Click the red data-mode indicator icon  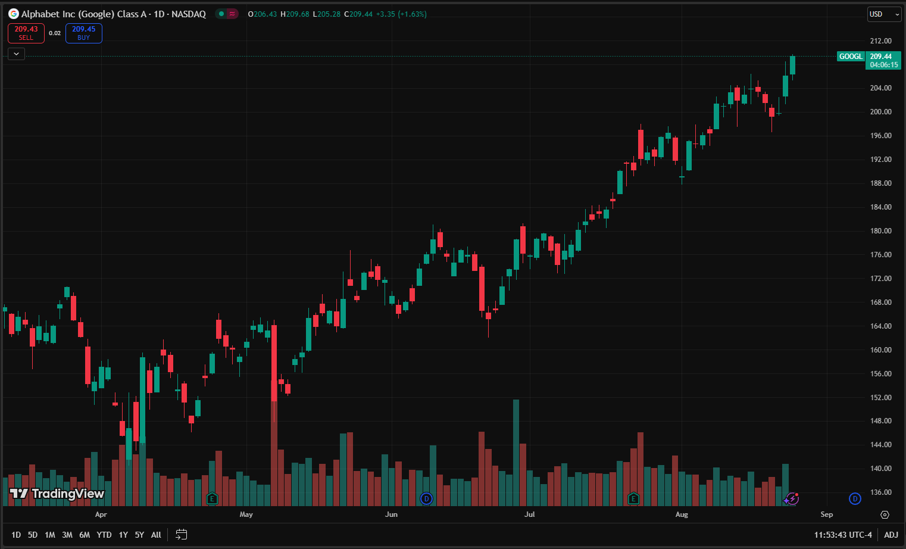(x=232, y=14)
